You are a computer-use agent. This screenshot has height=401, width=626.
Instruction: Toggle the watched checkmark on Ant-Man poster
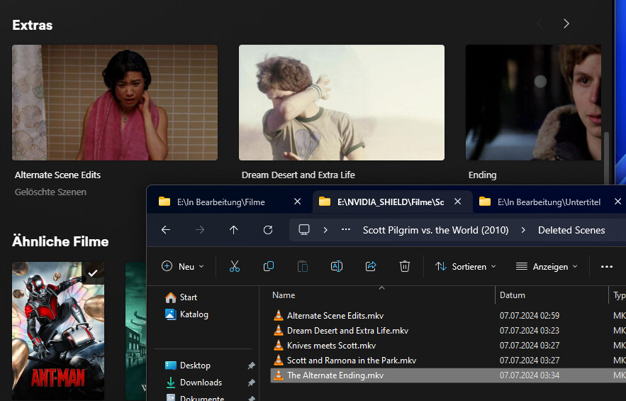tap(93, 273)
